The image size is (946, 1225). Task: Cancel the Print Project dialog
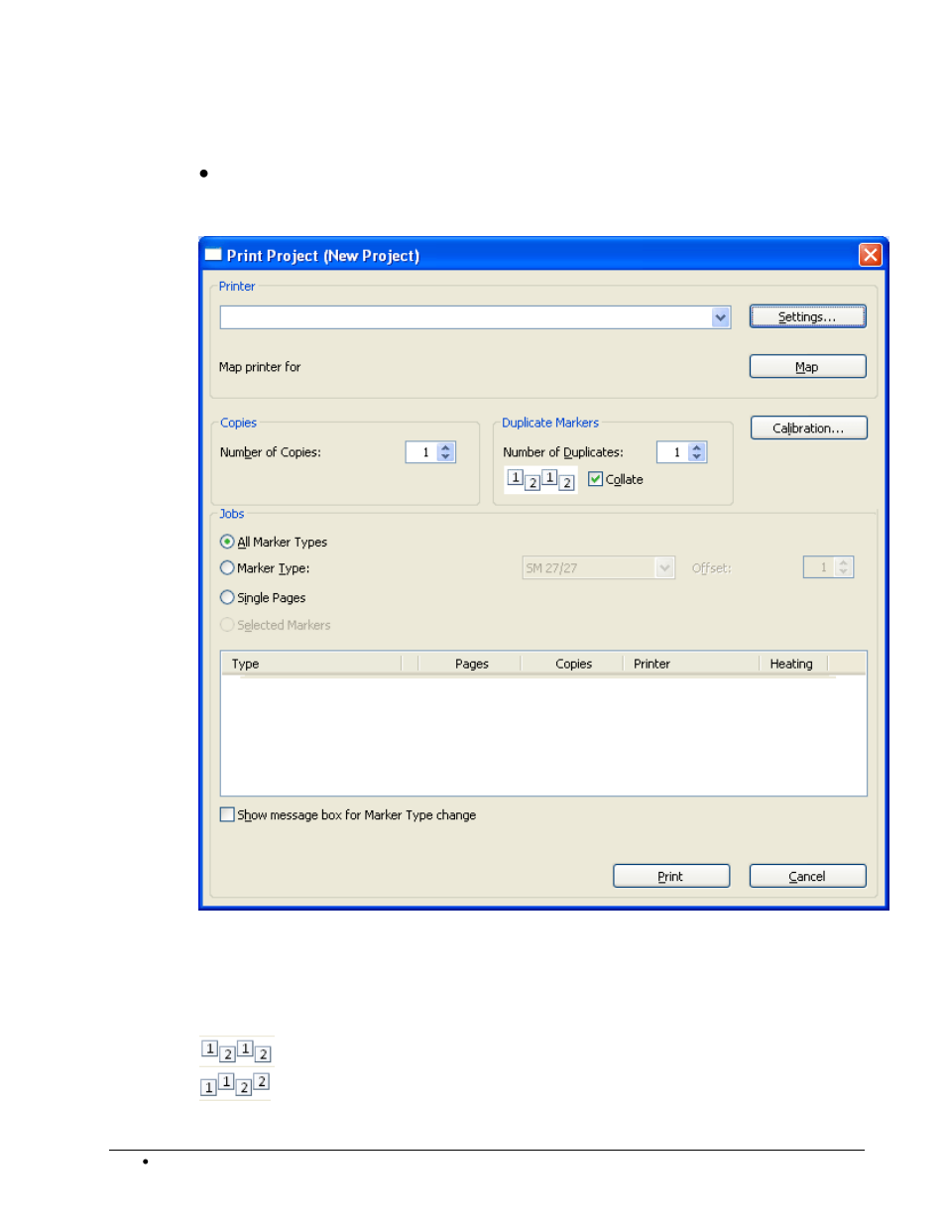[x=807, y=876]
